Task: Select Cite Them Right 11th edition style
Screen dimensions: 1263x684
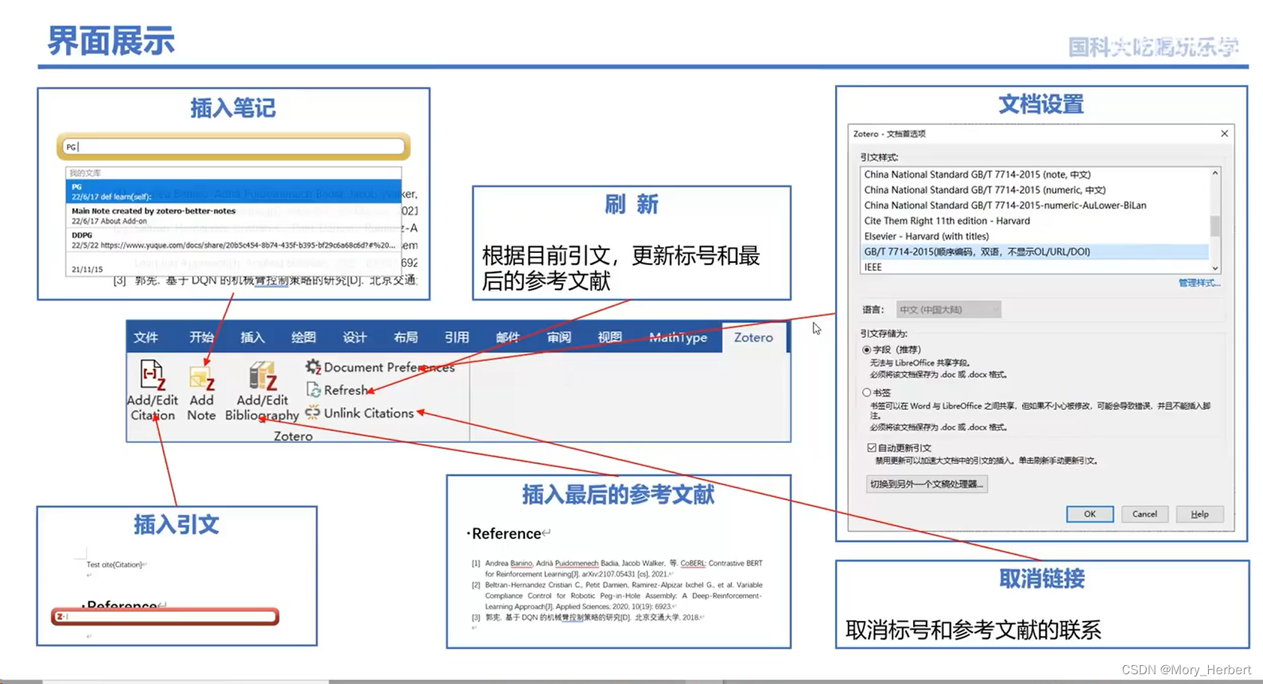Action: (x=1035, y=221)
